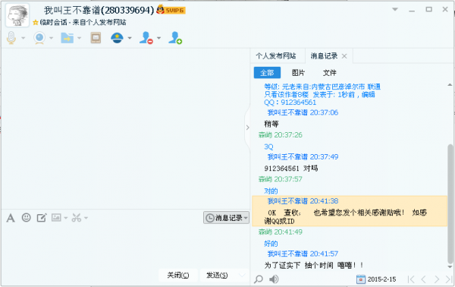Viewport: 455px width, 287px height.
Task: Expand the send button options arrow
Action: pyautogui.click(x=242, y=275)
